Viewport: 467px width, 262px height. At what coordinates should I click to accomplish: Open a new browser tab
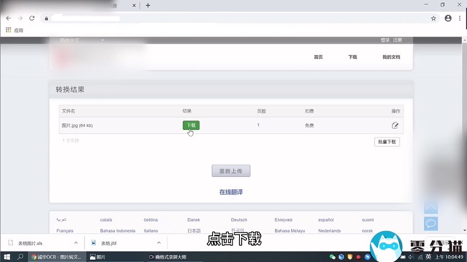click(148, 5)
